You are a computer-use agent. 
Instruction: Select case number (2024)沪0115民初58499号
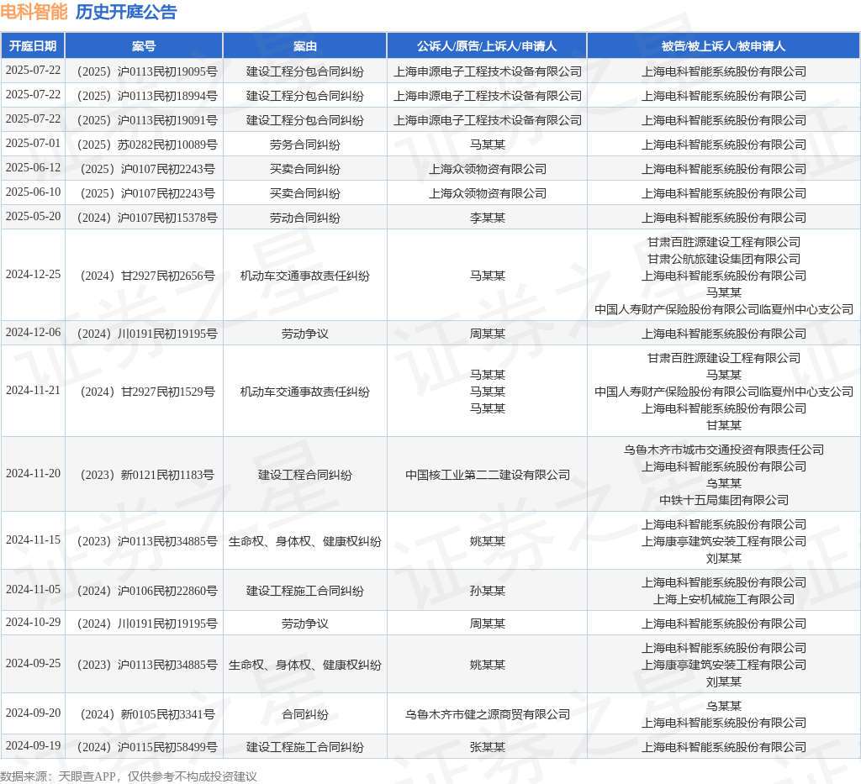click(144, 747)
